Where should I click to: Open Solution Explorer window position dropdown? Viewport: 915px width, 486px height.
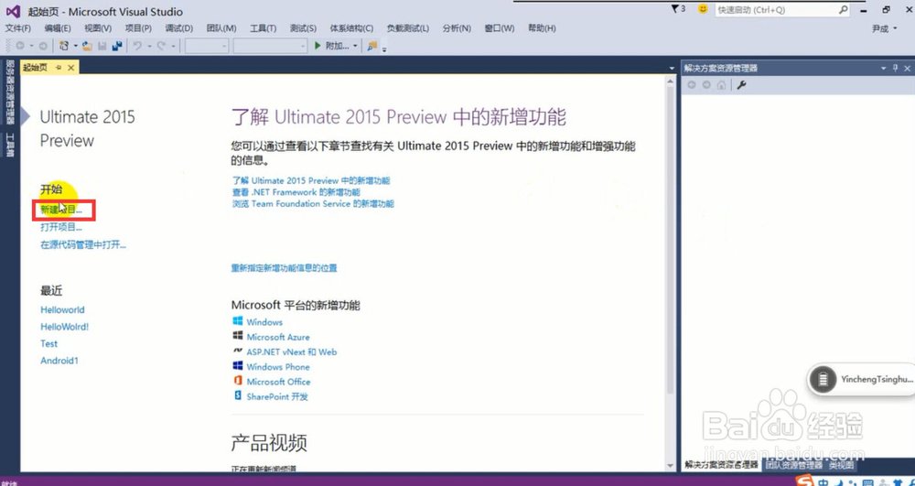pos(884,69)
